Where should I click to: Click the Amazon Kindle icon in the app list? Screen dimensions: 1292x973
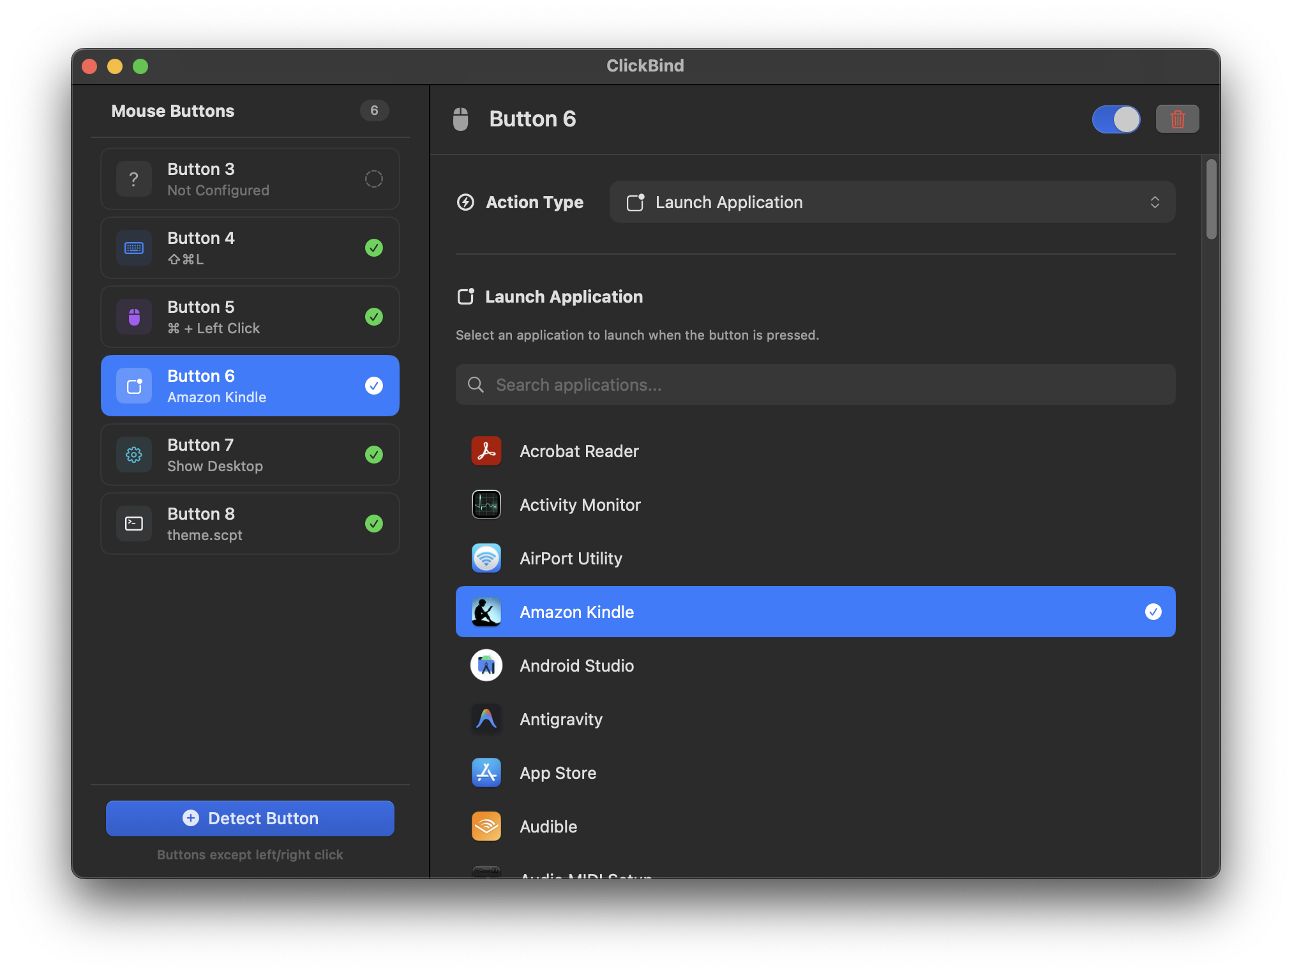pyautogui.click(x=486, y=612)
